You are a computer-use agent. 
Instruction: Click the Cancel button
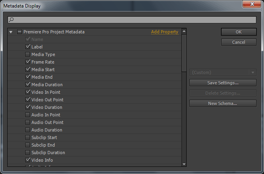coord(239,42)
